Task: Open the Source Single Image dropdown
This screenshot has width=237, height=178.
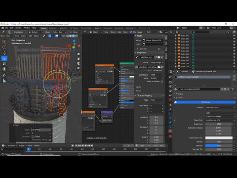Action: 157,63
